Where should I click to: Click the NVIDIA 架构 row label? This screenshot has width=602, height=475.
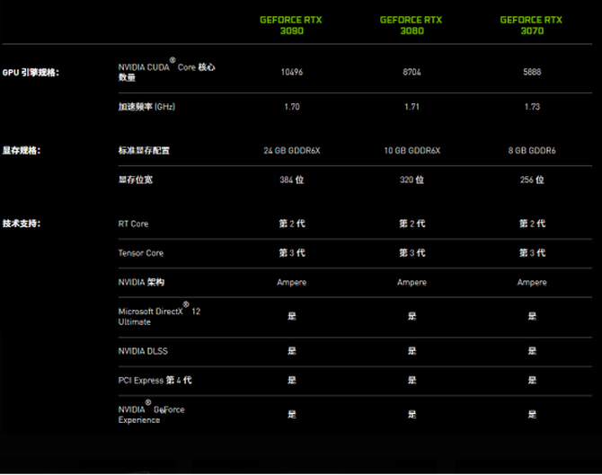pos(141,283)
